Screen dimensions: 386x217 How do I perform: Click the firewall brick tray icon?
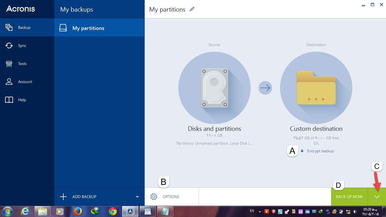coord(335,211)
